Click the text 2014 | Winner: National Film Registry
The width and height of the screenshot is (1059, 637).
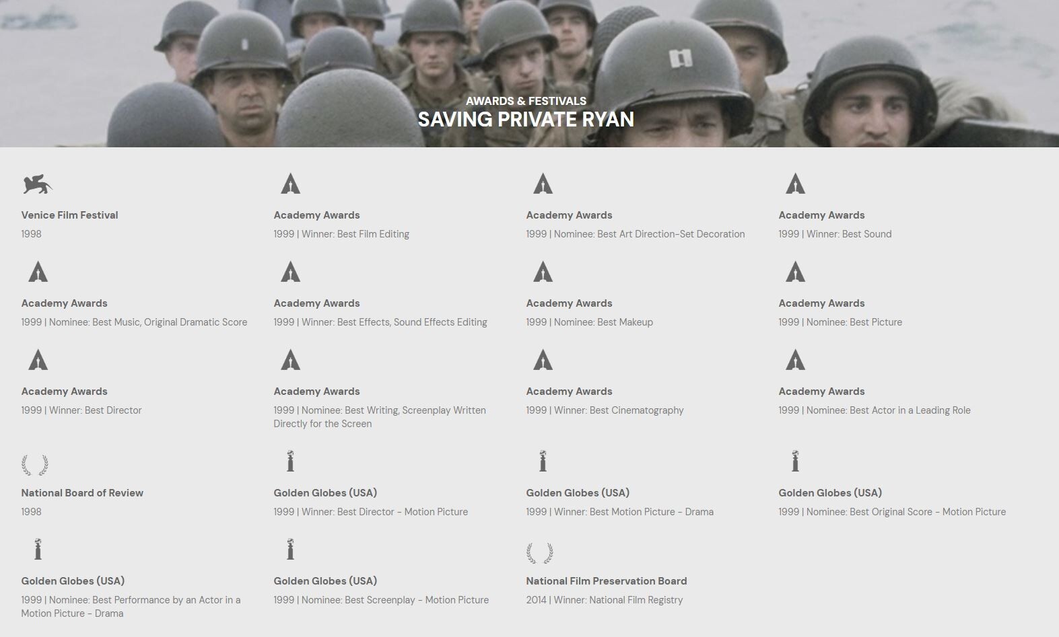click(x=605, y=600)
